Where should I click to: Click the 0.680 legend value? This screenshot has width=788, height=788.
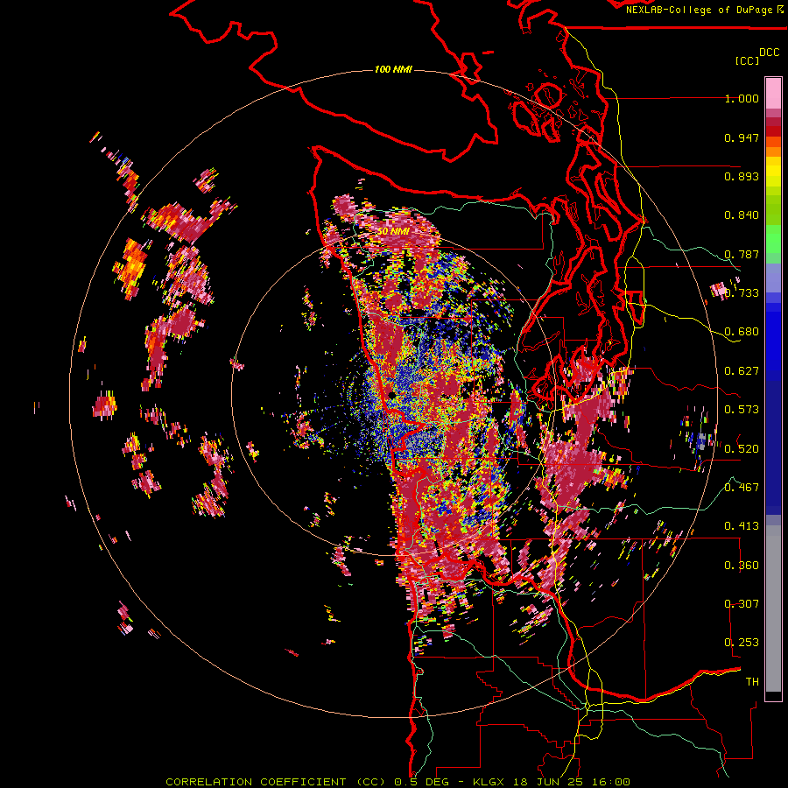coord(742,332)
